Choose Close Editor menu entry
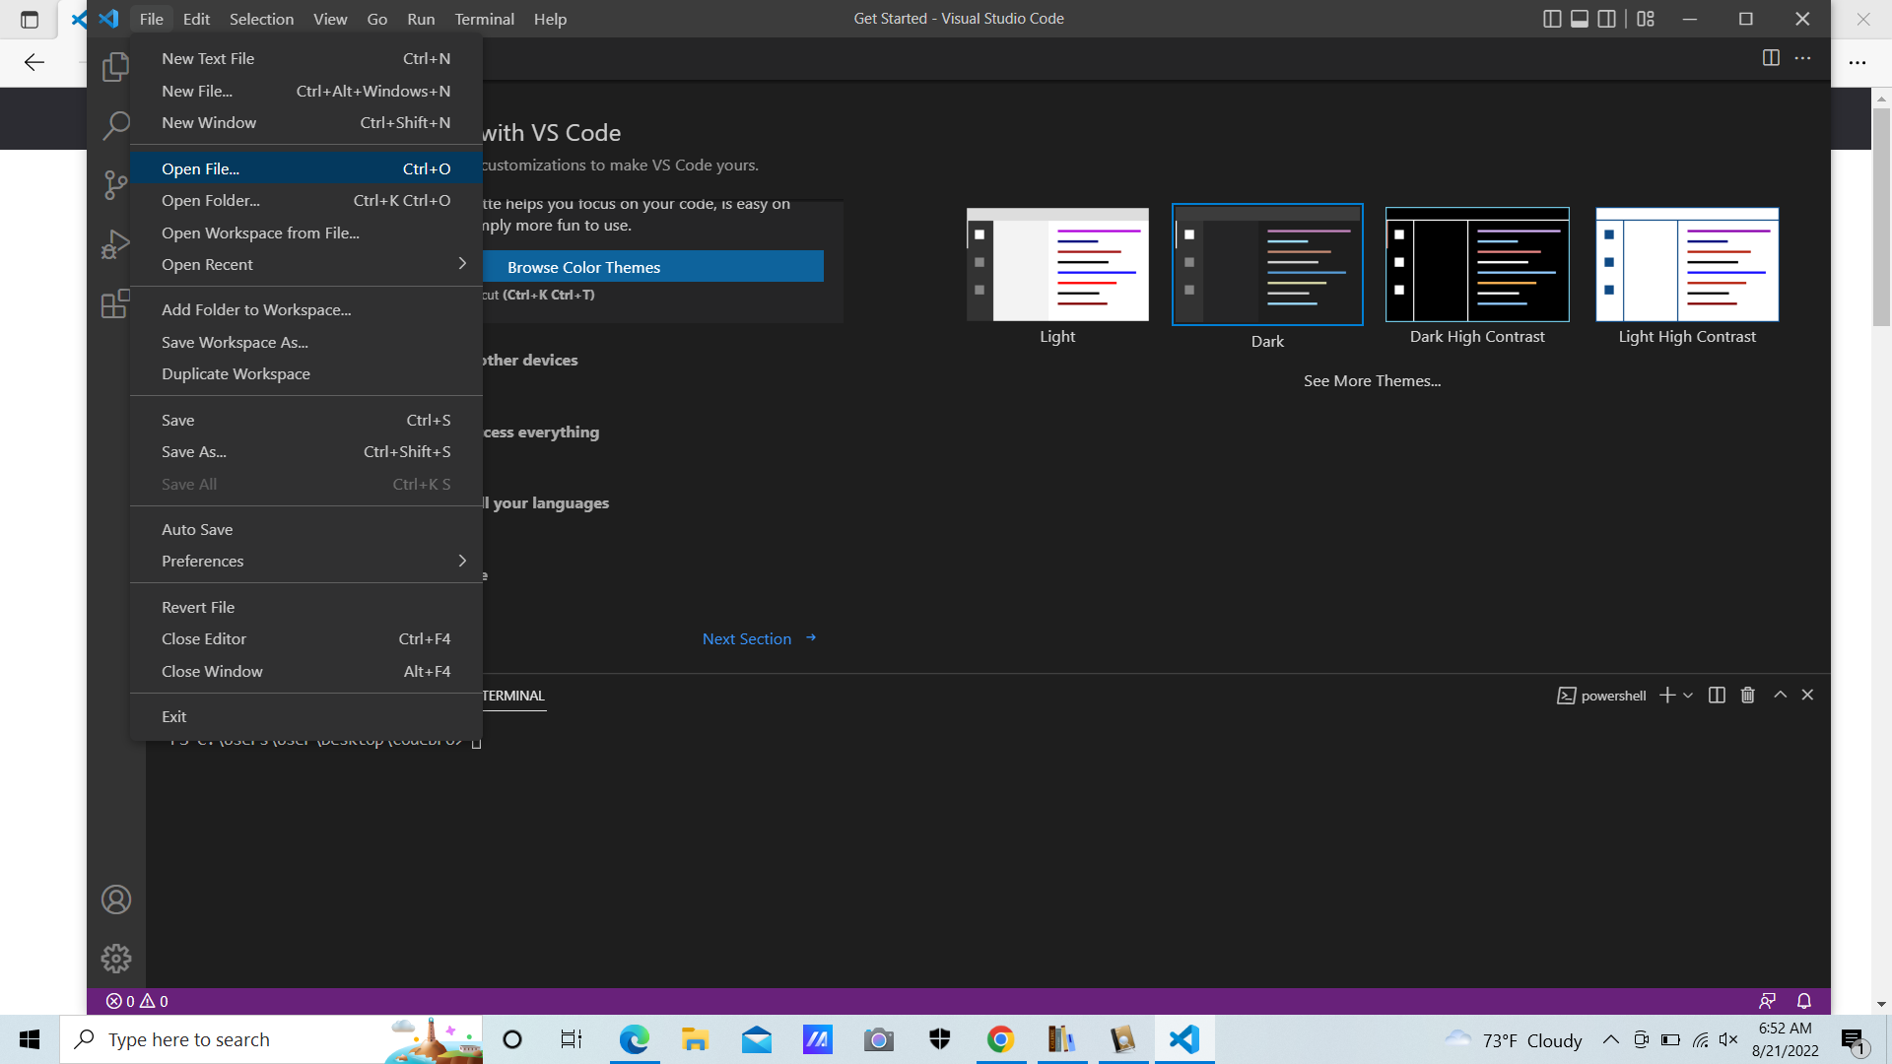 tap(305, 638)
